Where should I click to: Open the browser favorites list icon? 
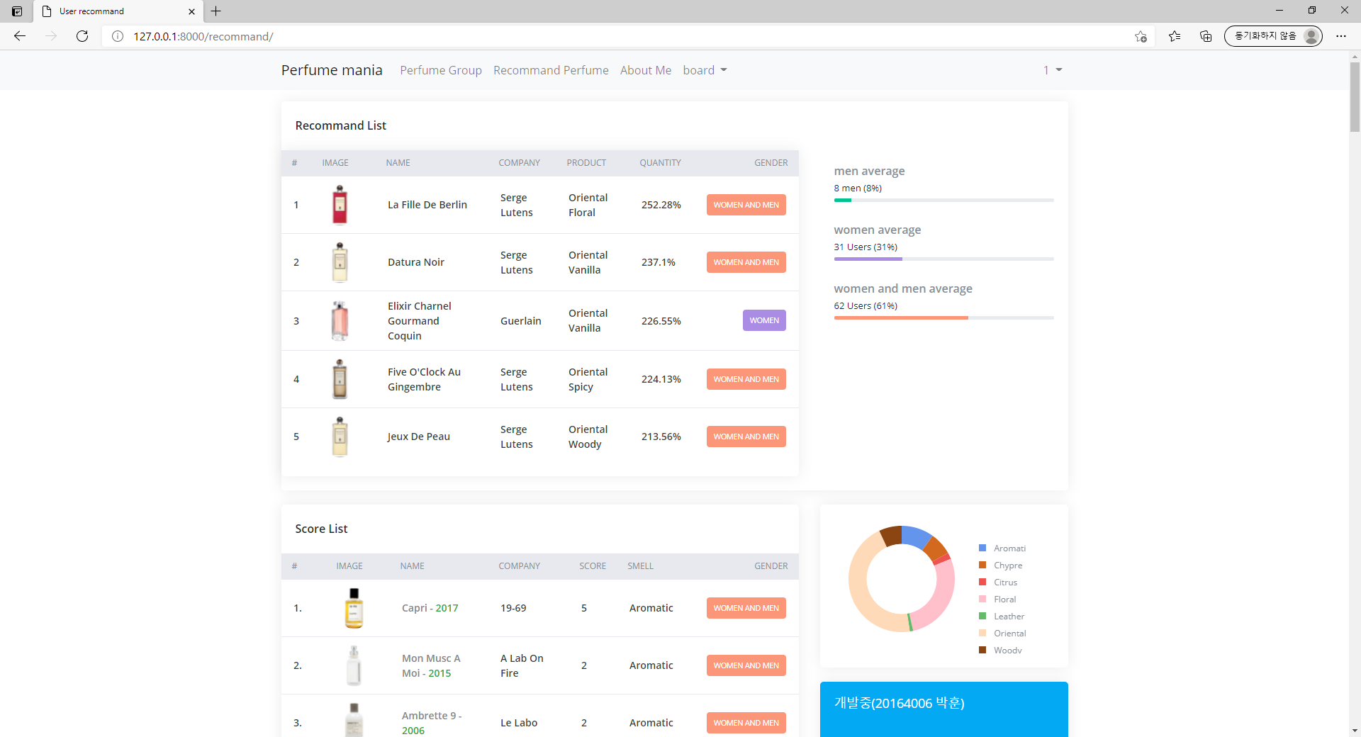coord(1175,36)
